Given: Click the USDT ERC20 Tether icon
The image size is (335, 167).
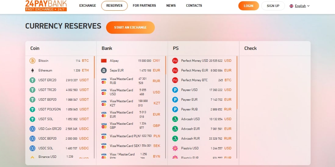Looking at the screenshot, I should 33,80.
